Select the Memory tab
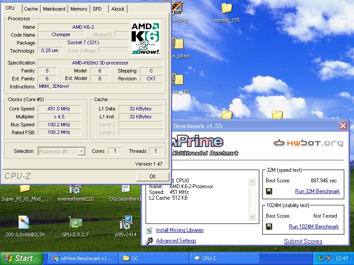 pyautogui.click(x=79, y=9)
